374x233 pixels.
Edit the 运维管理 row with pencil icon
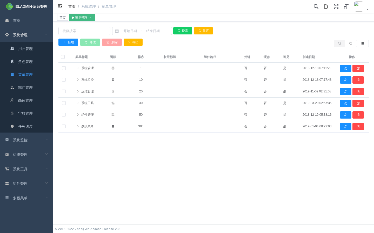[346, 92]
